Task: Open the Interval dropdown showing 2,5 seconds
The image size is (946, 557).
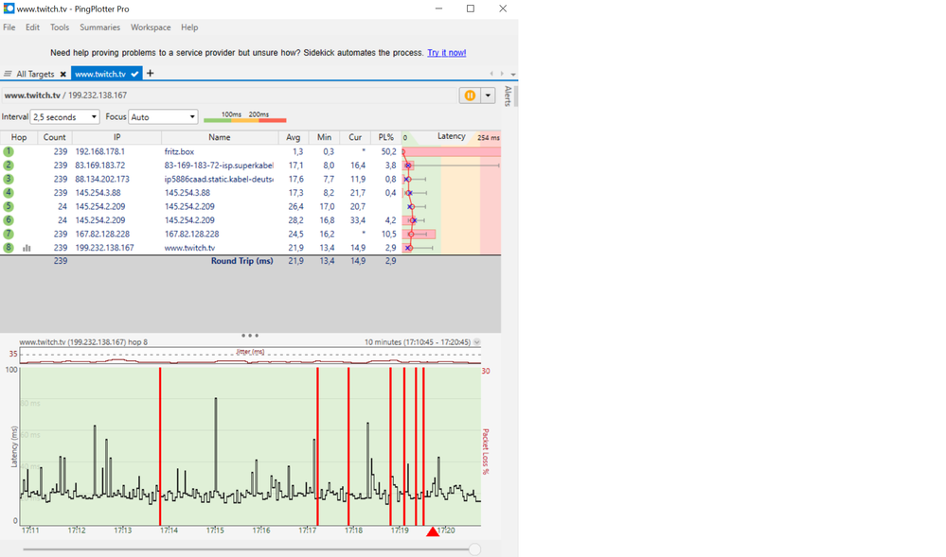Action: pyautogui.click(x=64, y=117)
